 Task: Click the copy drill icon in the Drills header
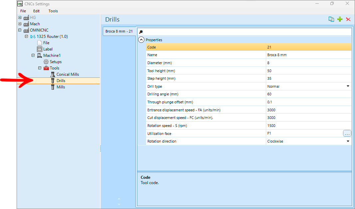pyautogui.click(x=331, y=19)
